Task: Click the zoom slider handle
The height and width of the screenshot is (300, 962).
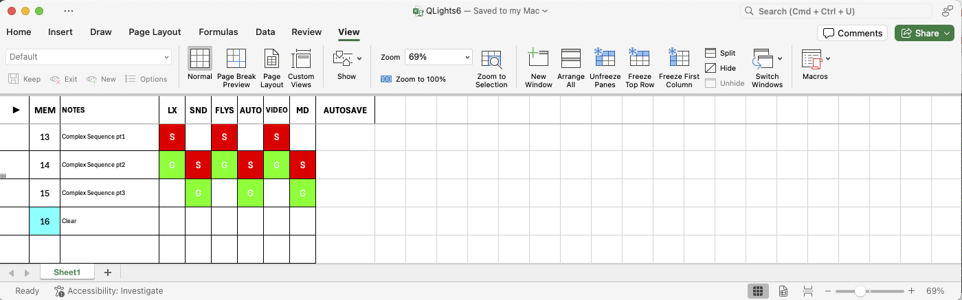Action: [x=860, y=291]
